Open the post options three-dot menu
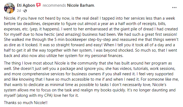The image size is (183, 107). point(174,8)
